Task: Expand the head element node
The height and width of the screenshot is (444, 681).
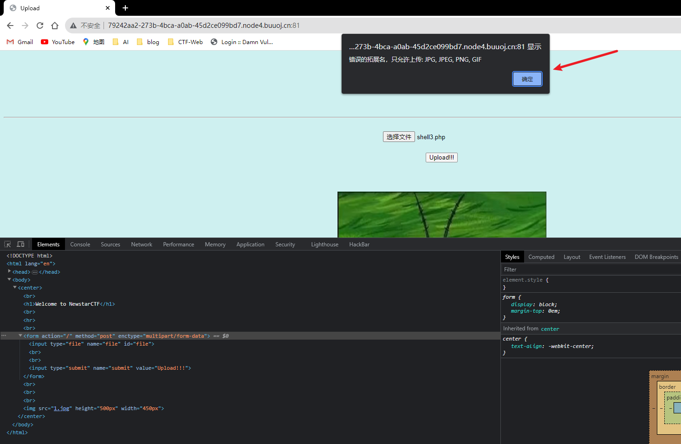Action: 9,271
